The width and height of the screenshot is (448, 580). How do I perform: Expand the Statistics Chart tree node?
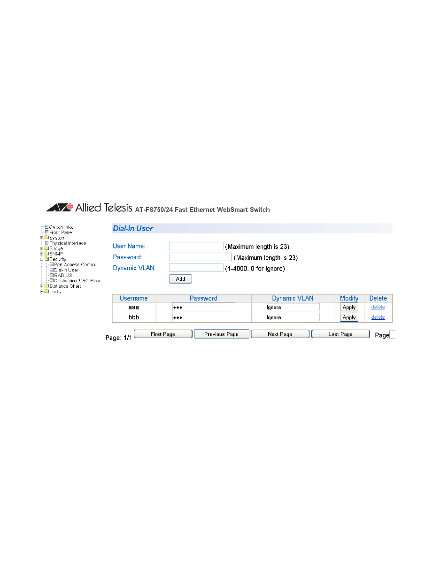coord(42,286)
